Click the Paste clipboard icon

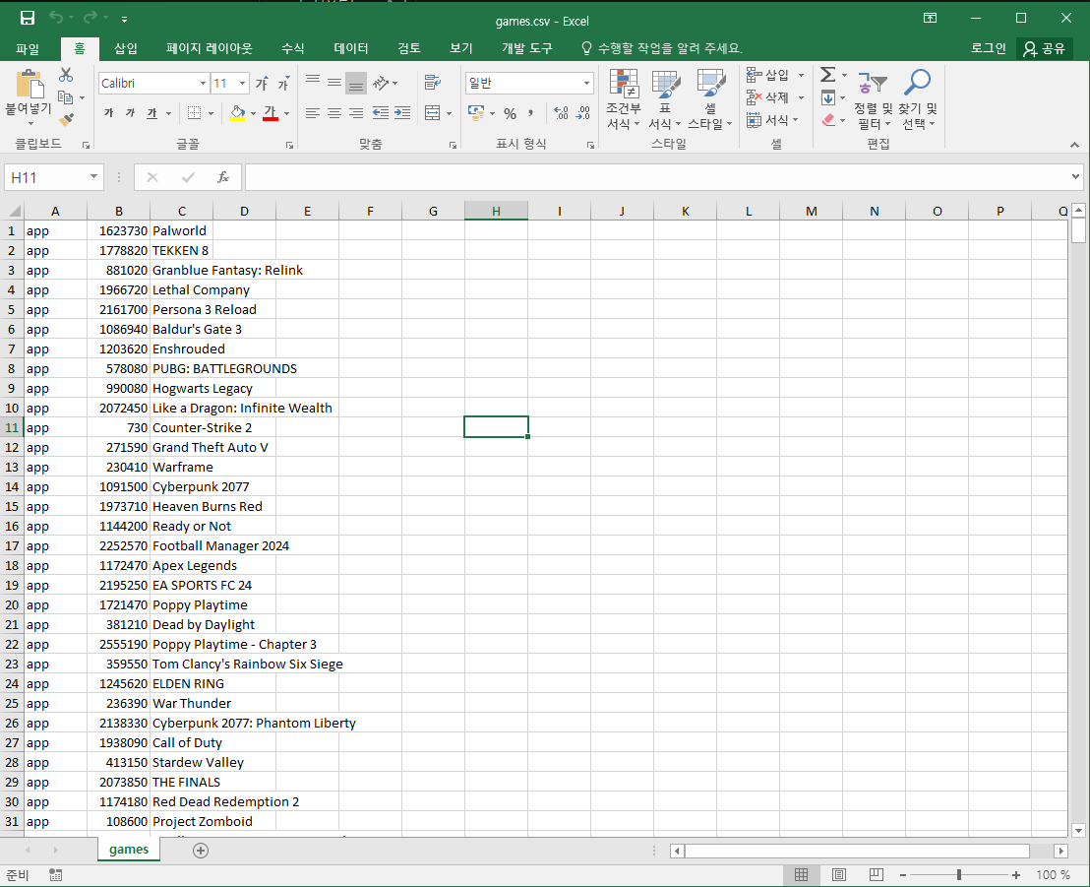click(30, 85)
